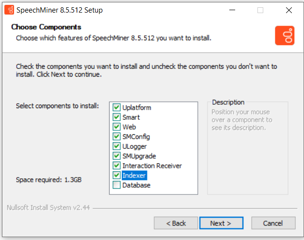The height and width of the screenshot is (240, 304).
Task: Toggle the SMConfig checkbox
Action: point(116,136)
